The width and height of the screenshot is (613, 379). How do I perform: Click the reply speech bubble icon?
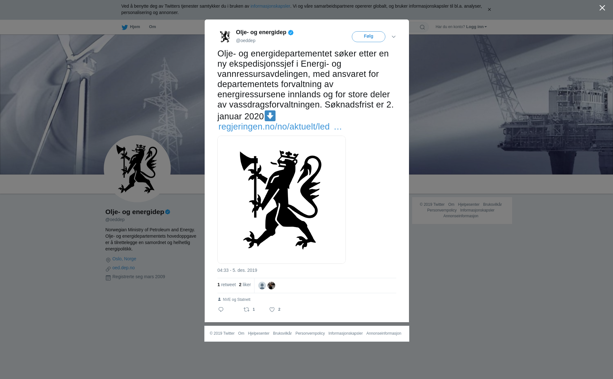pyautogui.click(x=221, y=309)
